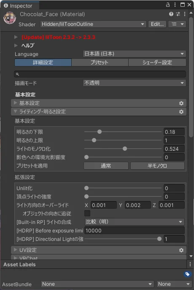The width and height of the screenshot is (194, 290).
Task: Open the material preset selector icon
Action: (178, 14)
